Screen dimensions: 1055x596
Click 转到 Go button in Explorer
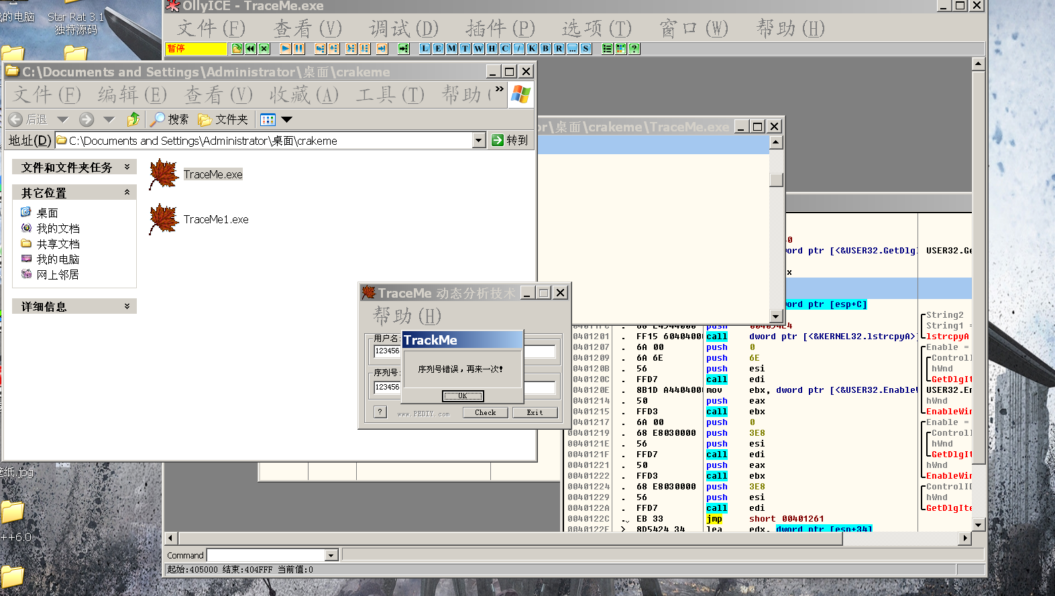click(510, 140)
